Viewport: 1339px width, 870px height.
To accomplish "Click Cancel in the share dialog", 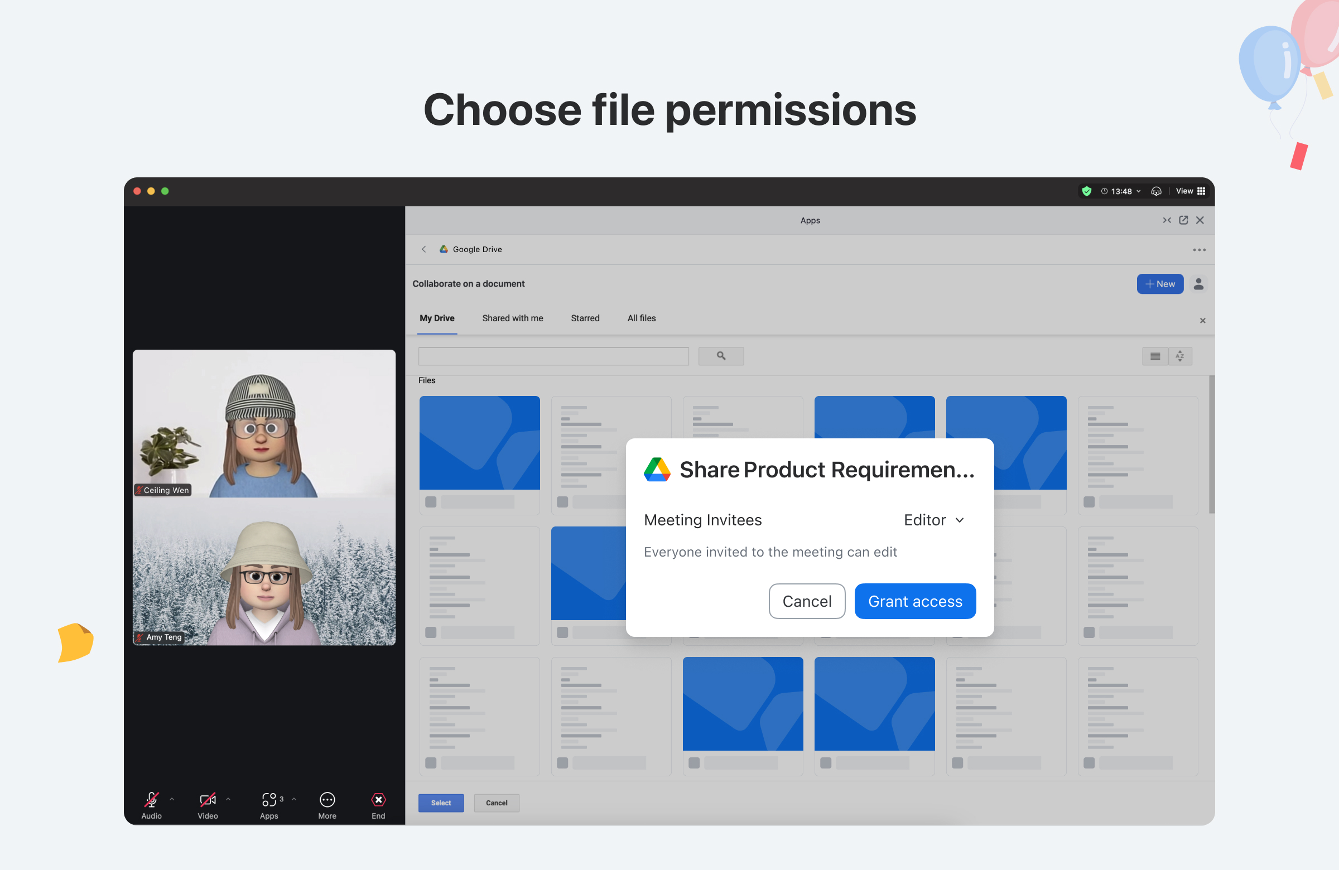I will tap(806, 601).
